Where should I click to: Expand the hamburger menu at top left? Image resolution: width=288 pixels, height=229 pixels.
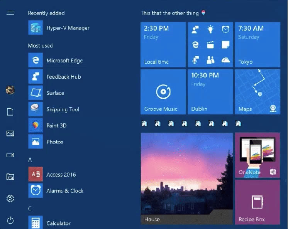10,13
